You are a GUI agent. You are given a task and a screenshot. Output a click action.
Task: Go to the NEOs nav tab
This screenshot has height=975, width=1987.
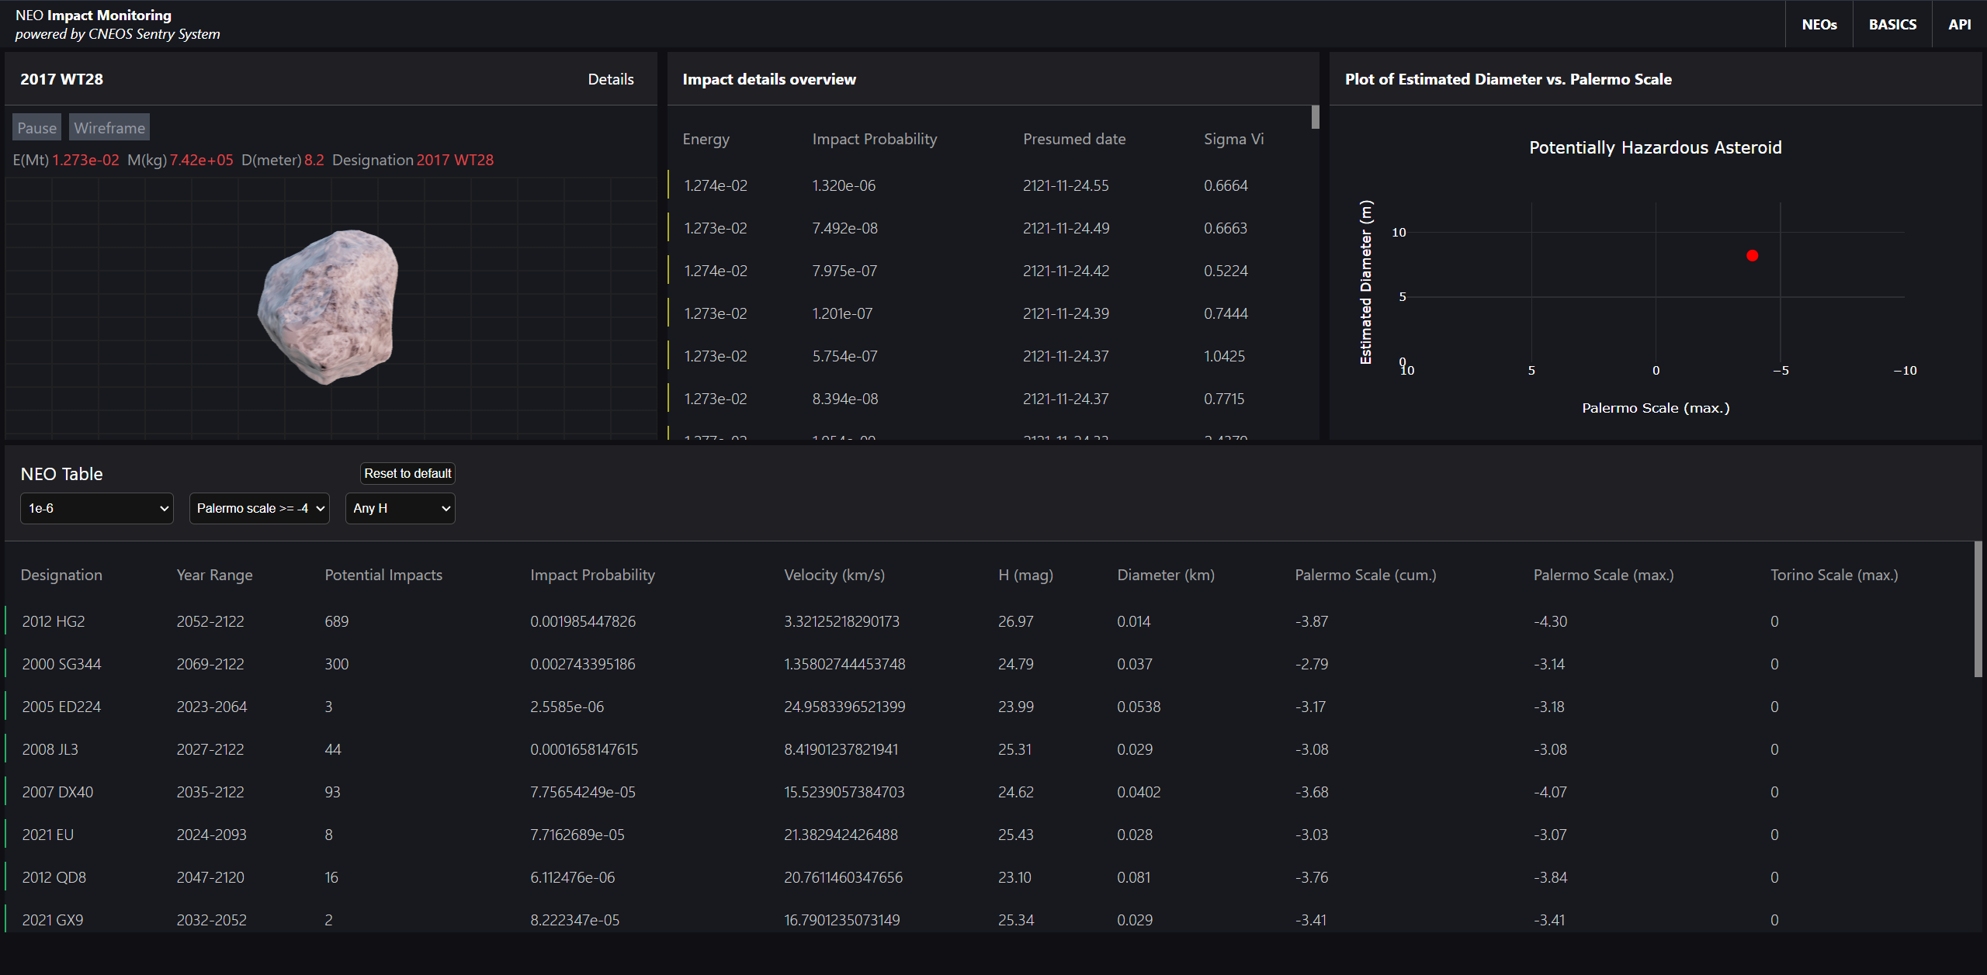(1819, 25)
